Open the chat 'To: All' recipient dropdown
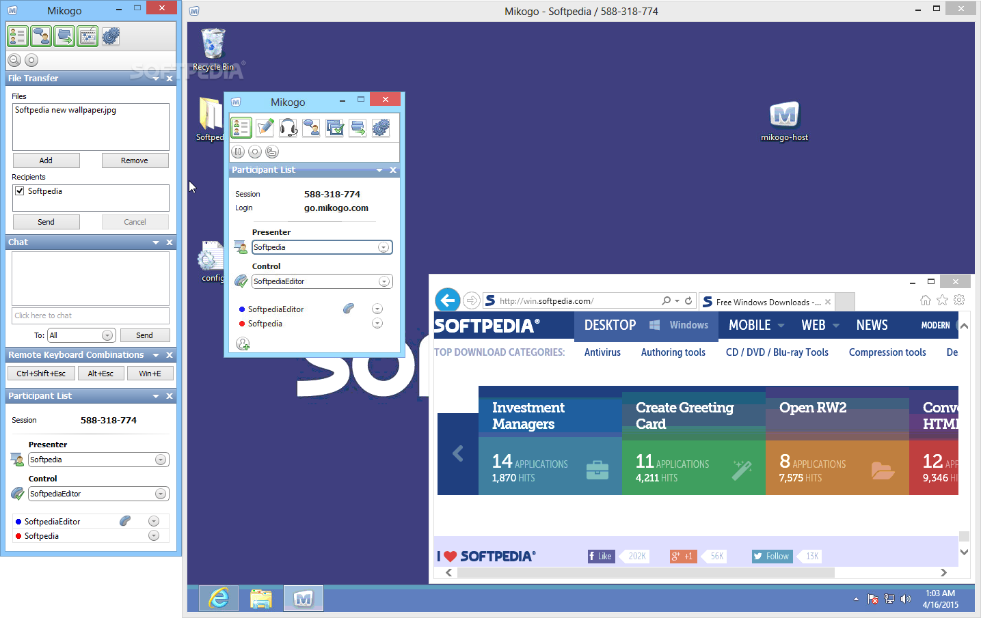 click(x=107, y=335)
